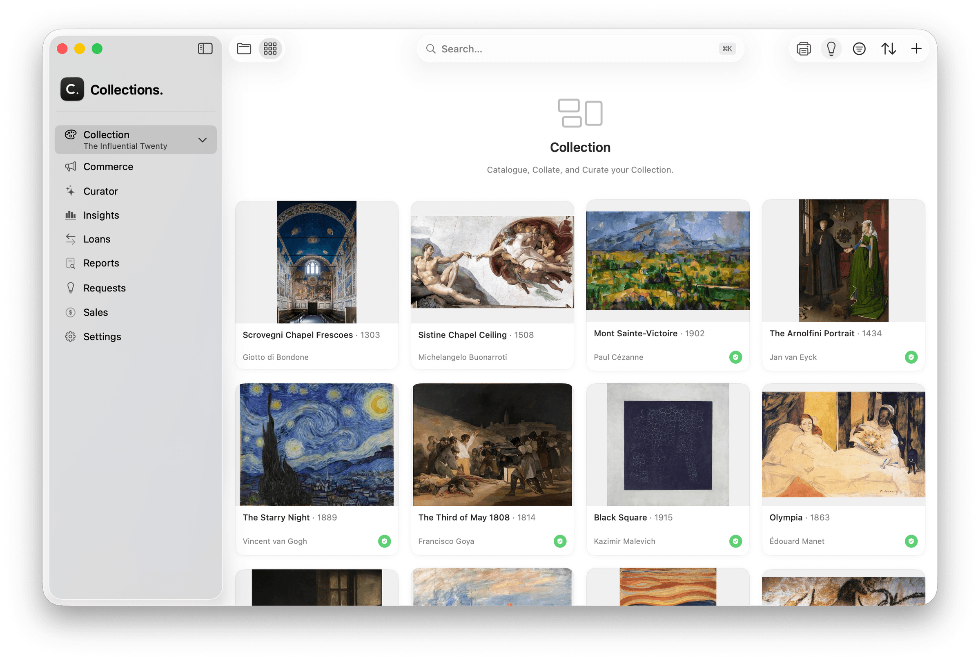Open The Starry Night thumbnail
Image resolution: width=980 pixels, height=662 pixels.
tap(317, 445)
